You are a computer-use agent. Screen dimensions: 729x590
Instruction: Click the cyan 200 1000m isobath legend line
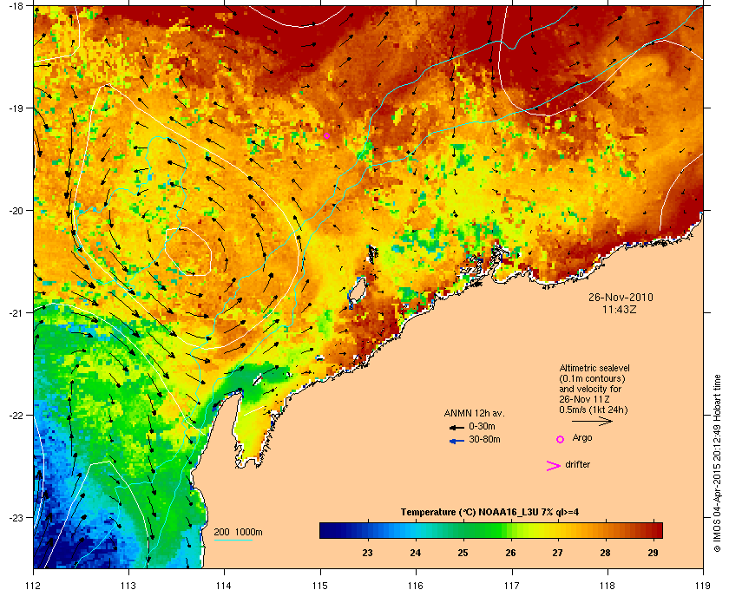(233, 541)
